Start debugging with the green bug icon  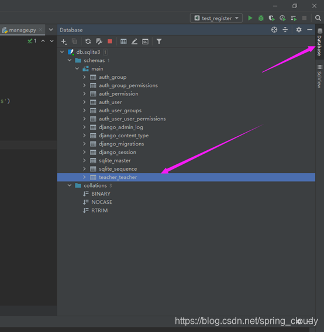click(x=261, y=18)
